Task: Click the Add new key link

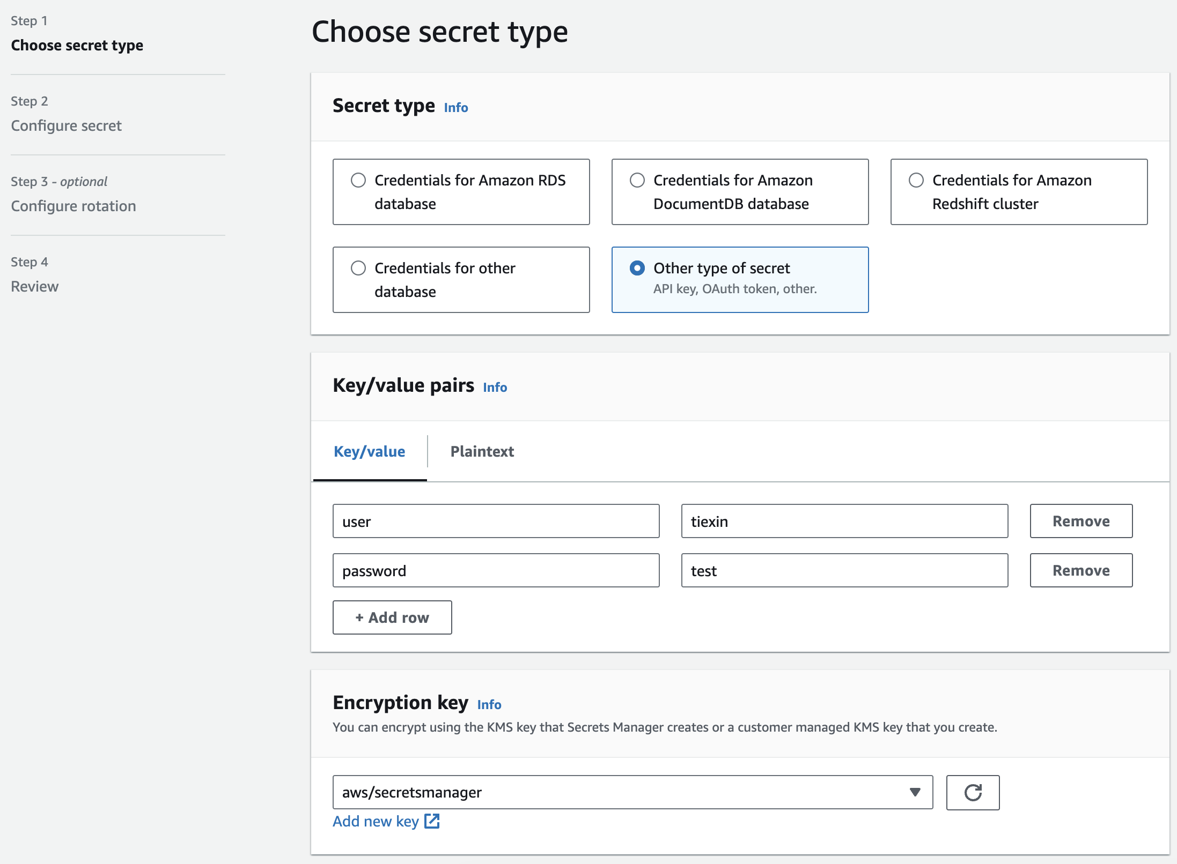Action: click(x=376, y=821)
